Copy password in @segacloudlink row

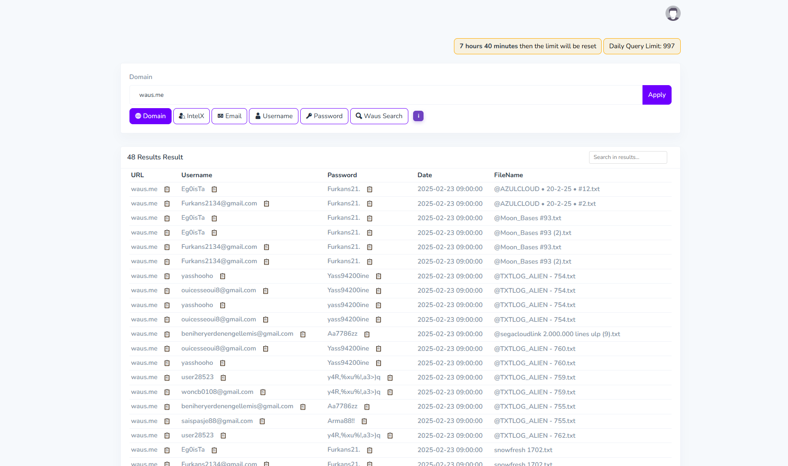tap(367, 334)
